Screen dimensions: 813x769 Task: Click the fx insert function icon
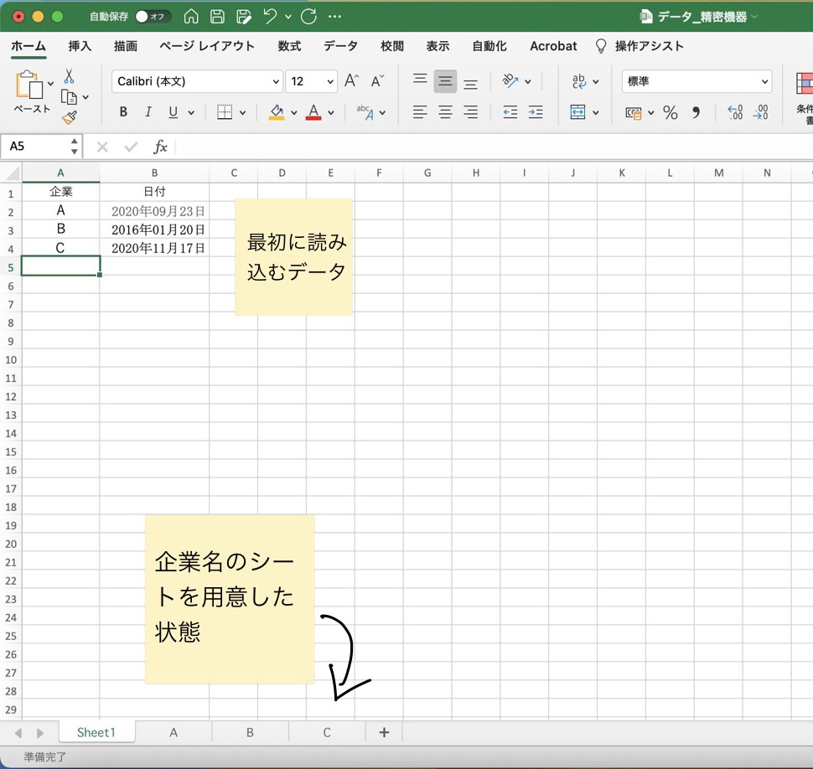point(160,147)
